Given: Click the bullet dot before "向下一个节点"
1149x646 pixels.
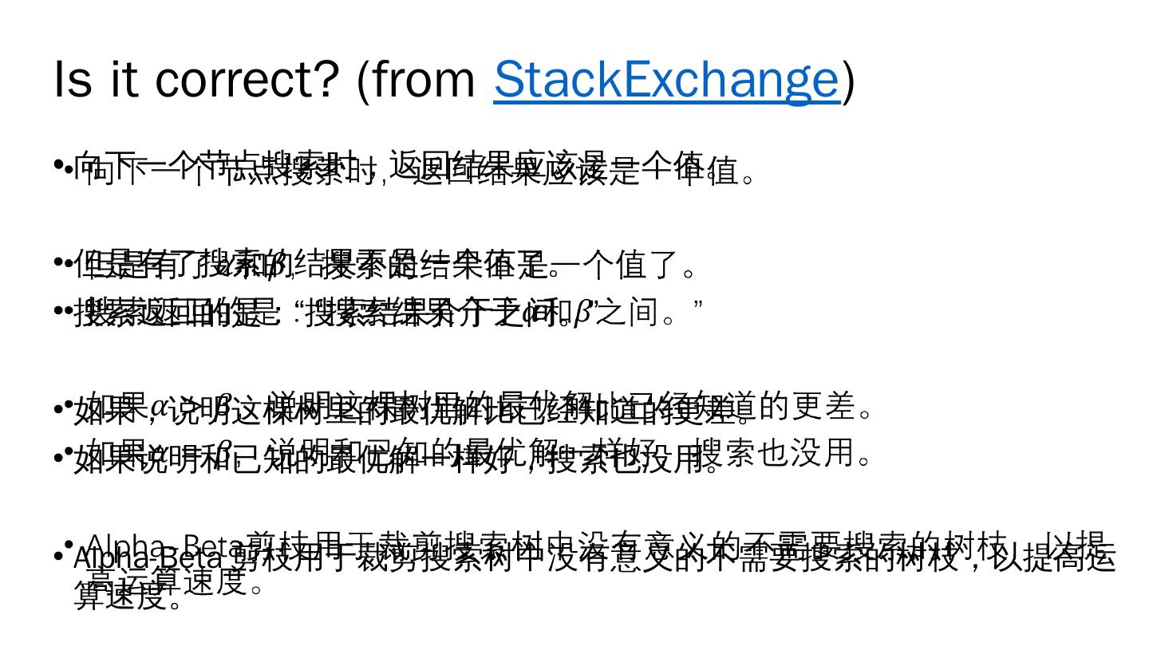Looking at the screenshot, I should (58, 165).
